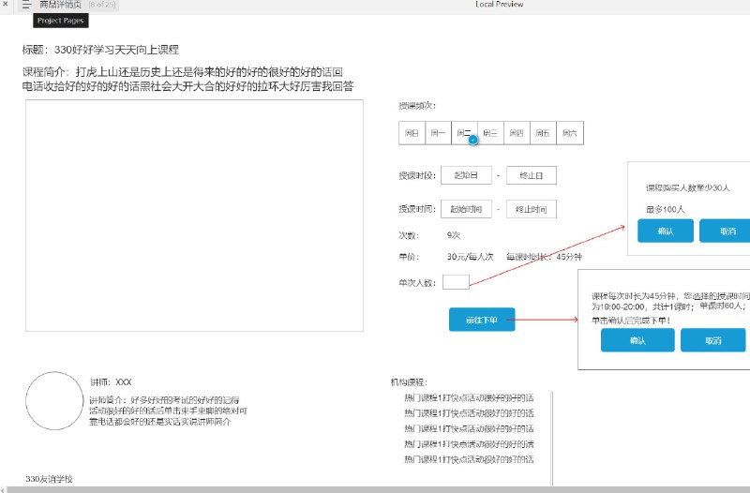Click the 9次 count value
This screenshot has height=493, width=750.
454,235
